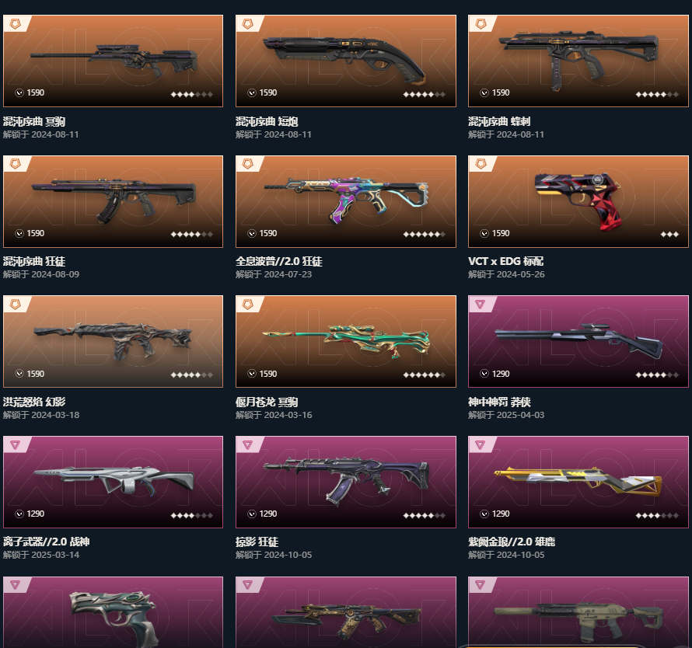The image size is (692, 648).
Task: Click the 偃月苍龙 冥驹 skin title
Action: click(267, 402)
